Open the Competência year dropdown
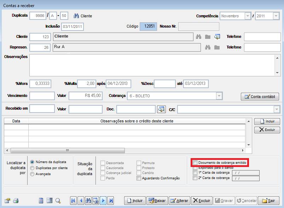This screenshot has width=284, height=208. pos(276,16)
